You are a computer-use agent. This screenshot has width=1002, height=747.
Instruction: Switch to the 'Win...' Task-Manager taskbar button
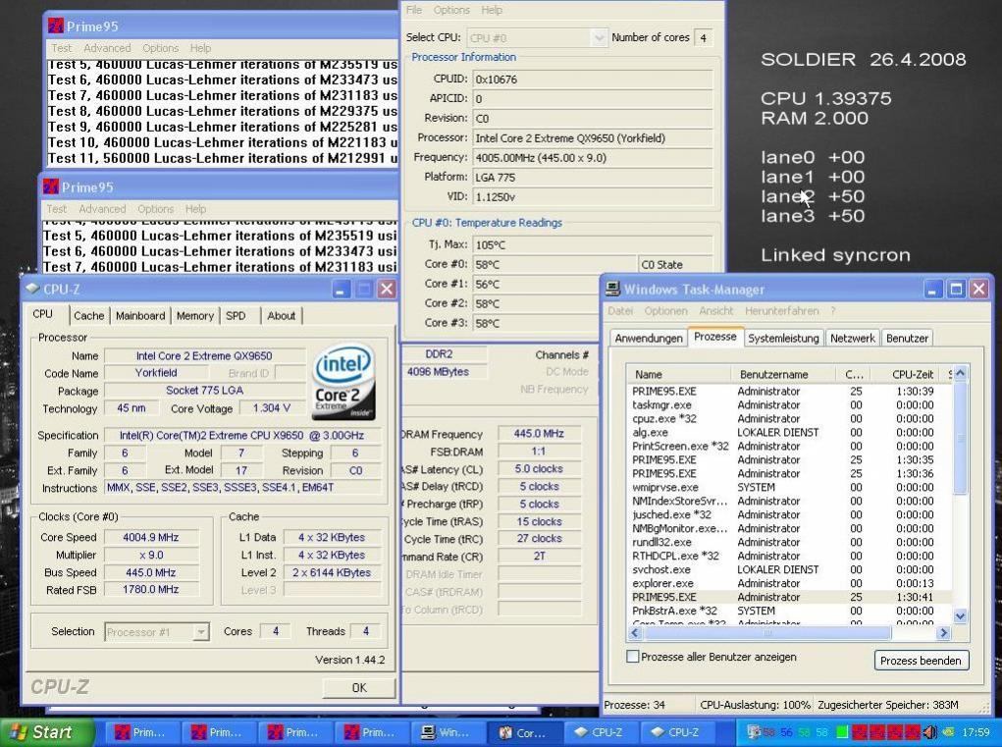[448, 732]
